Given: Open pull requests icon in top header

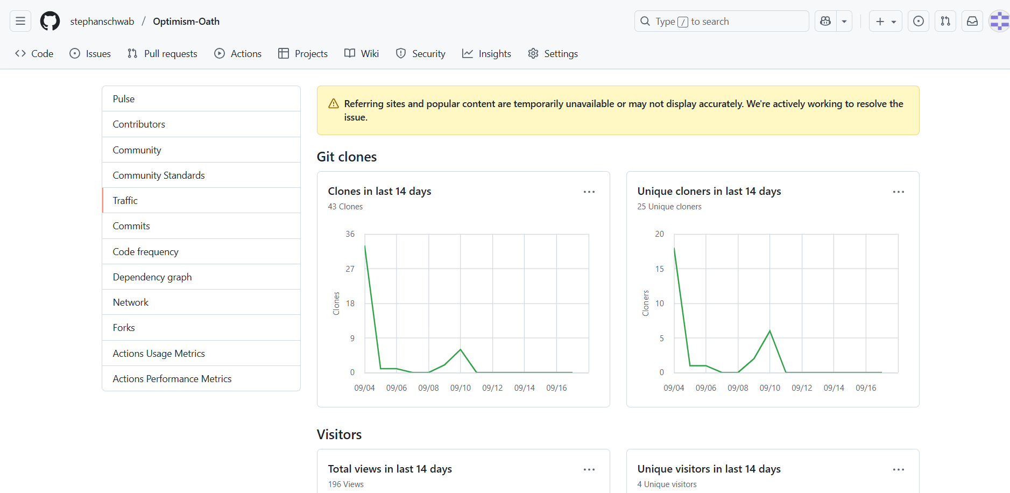Looking at the screenshot, I should (x=945, y=21).
